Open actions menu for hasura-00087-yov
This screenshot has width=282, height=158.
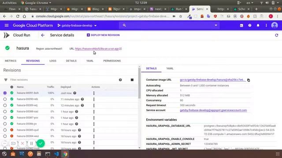click(94, 118)
